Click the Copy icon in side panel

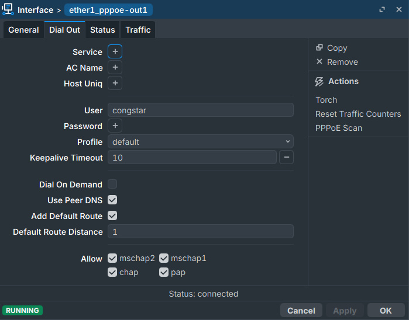coord(319,48)
